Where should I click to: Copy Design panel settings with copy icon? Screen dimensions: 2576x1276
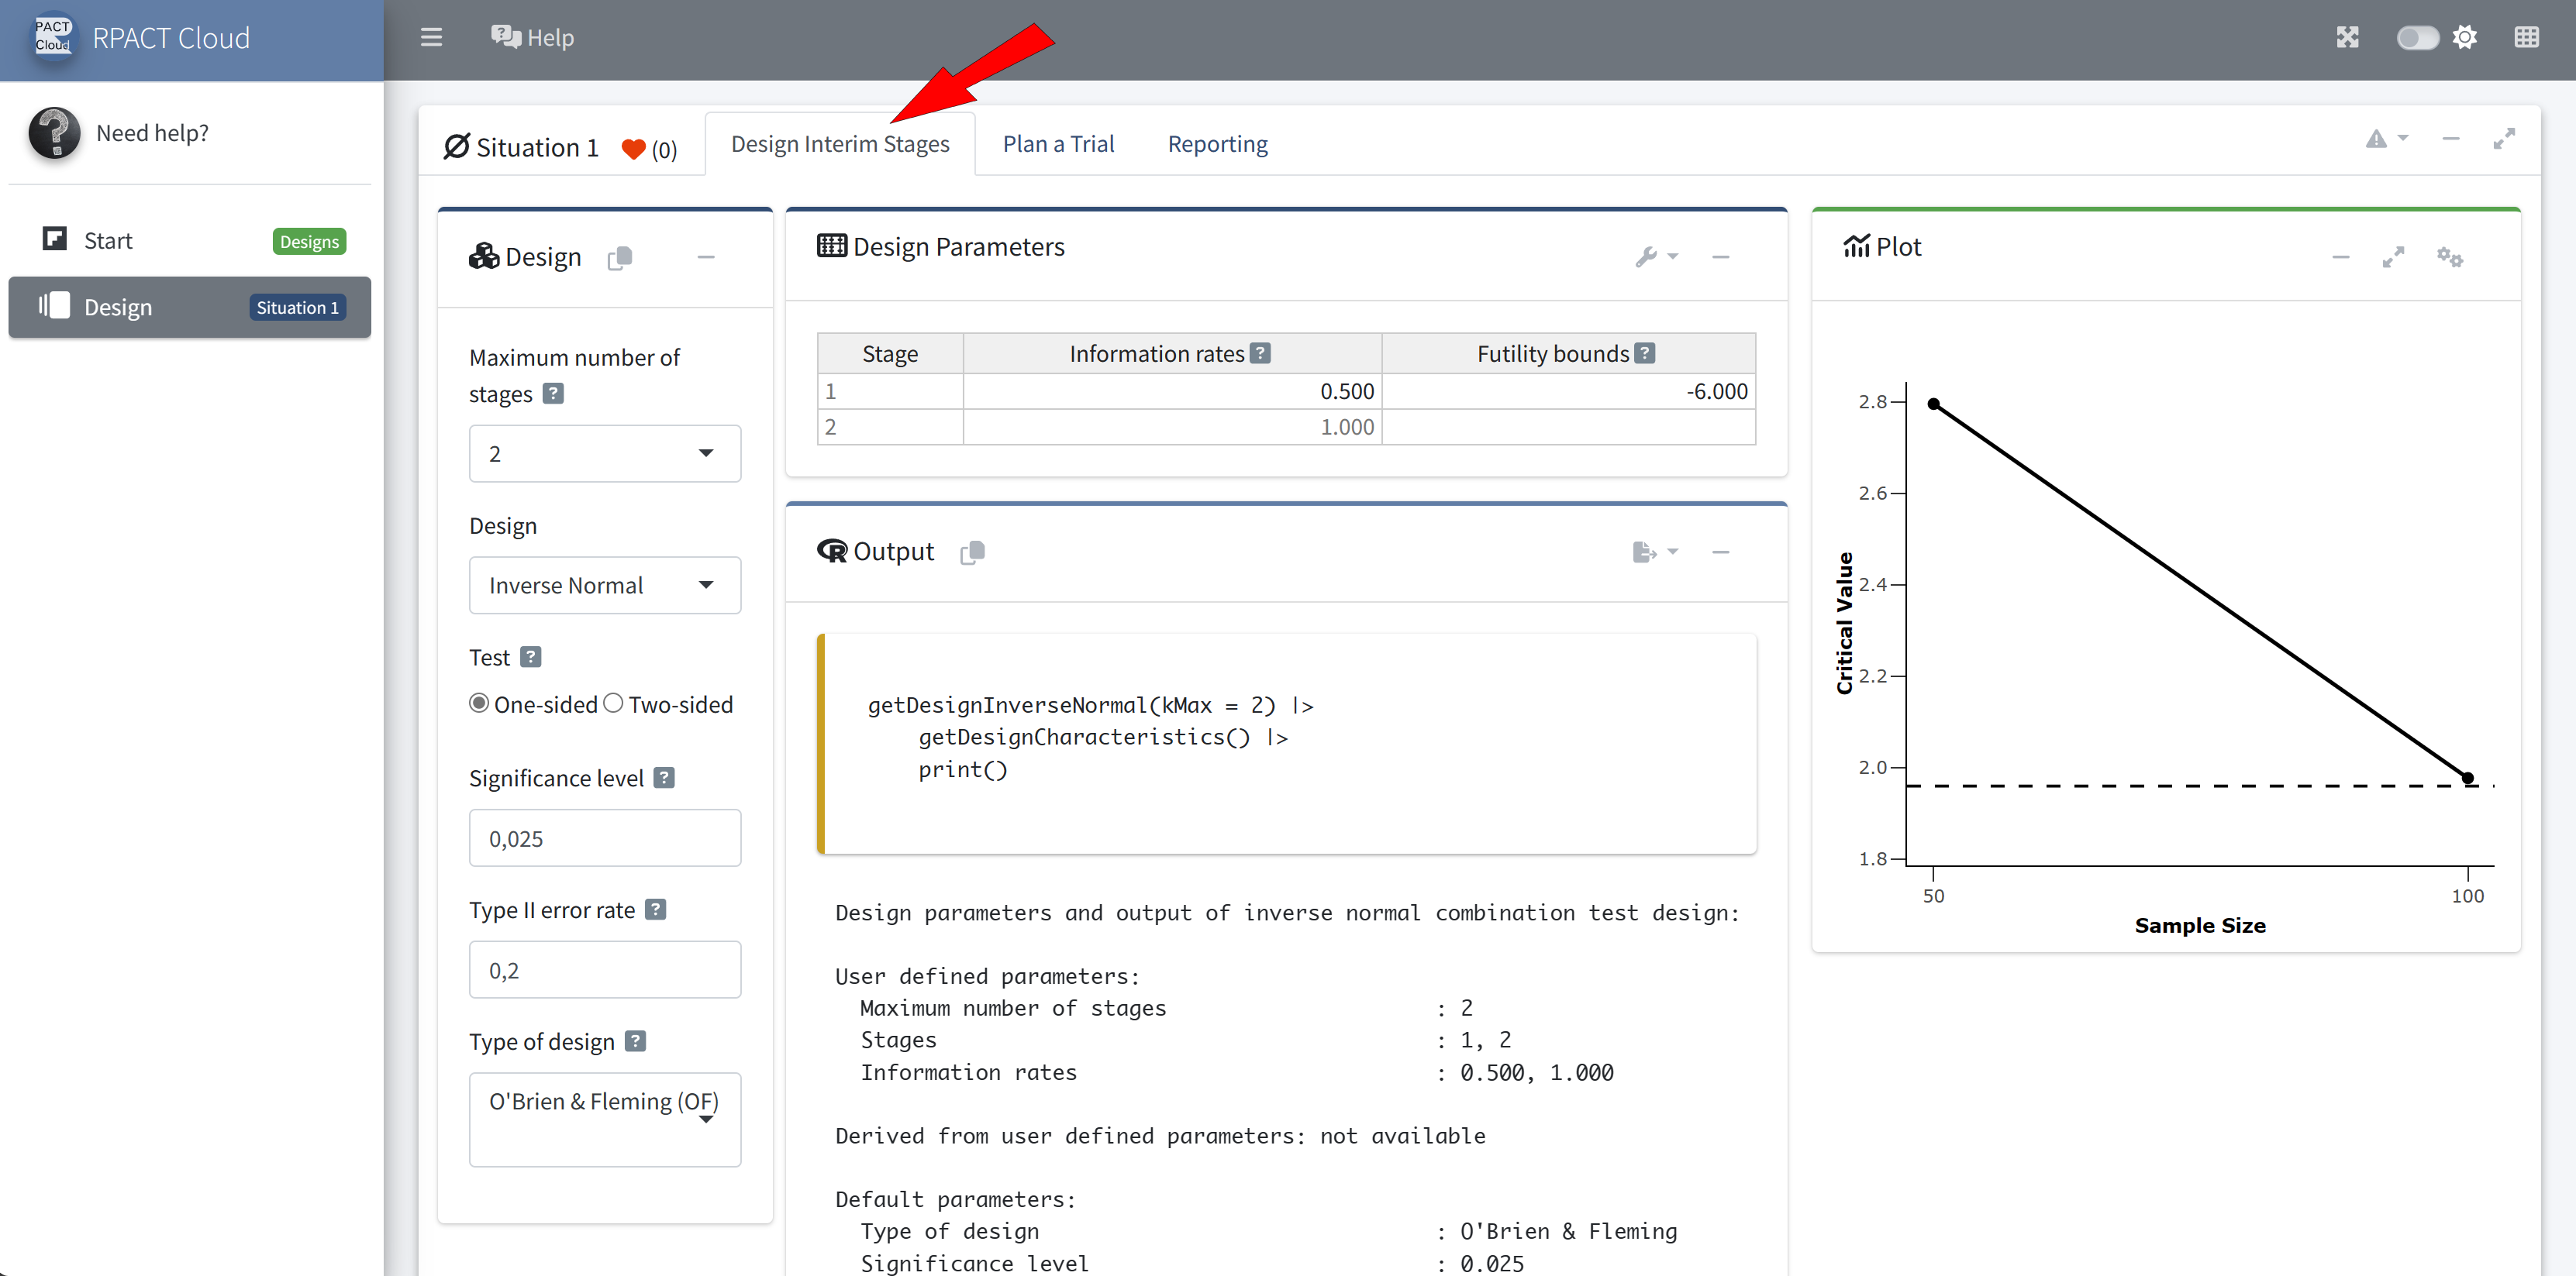(x=620, y=258)
